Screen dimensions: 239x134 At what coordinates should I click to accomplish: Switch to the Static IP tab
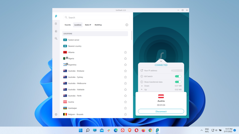pyautogui.click(x=88, y=25)
